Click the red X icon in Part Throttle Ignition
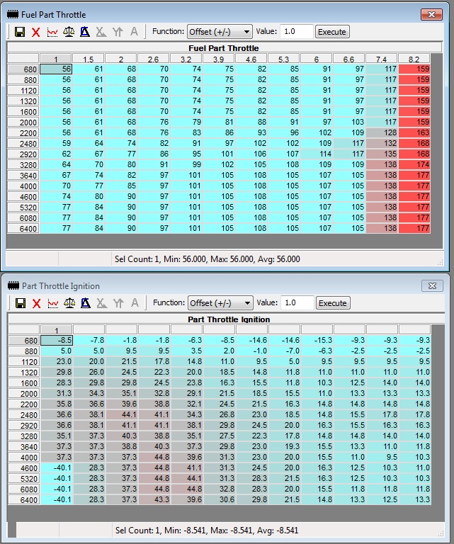The height and width of the screenshot is (544, 454). tap(36, 303)
